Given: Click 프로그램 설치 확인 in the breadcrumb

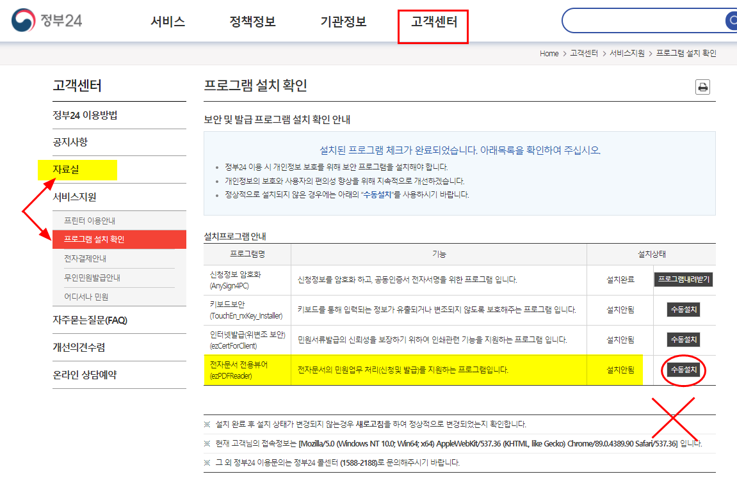Looking at the screenshot, I should click(x=686, y=54).
